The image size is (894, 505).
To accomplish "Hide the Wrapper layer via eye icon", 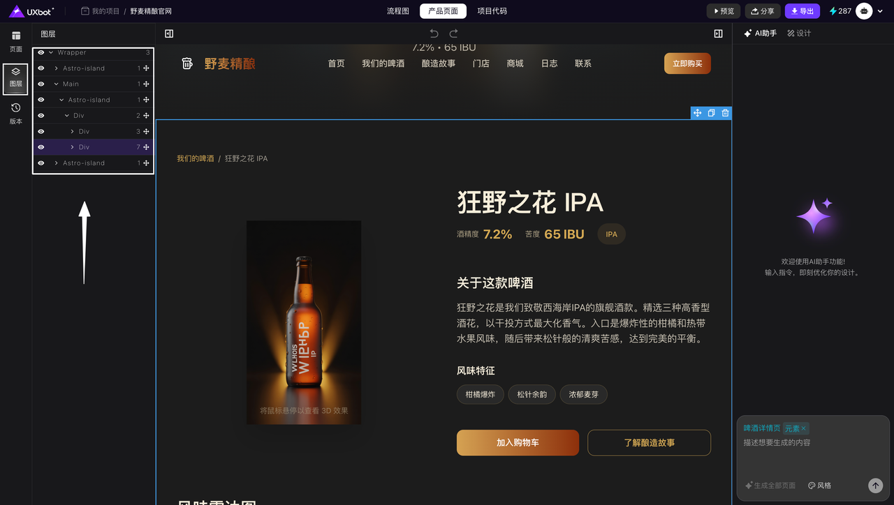I will pos(41,52).
